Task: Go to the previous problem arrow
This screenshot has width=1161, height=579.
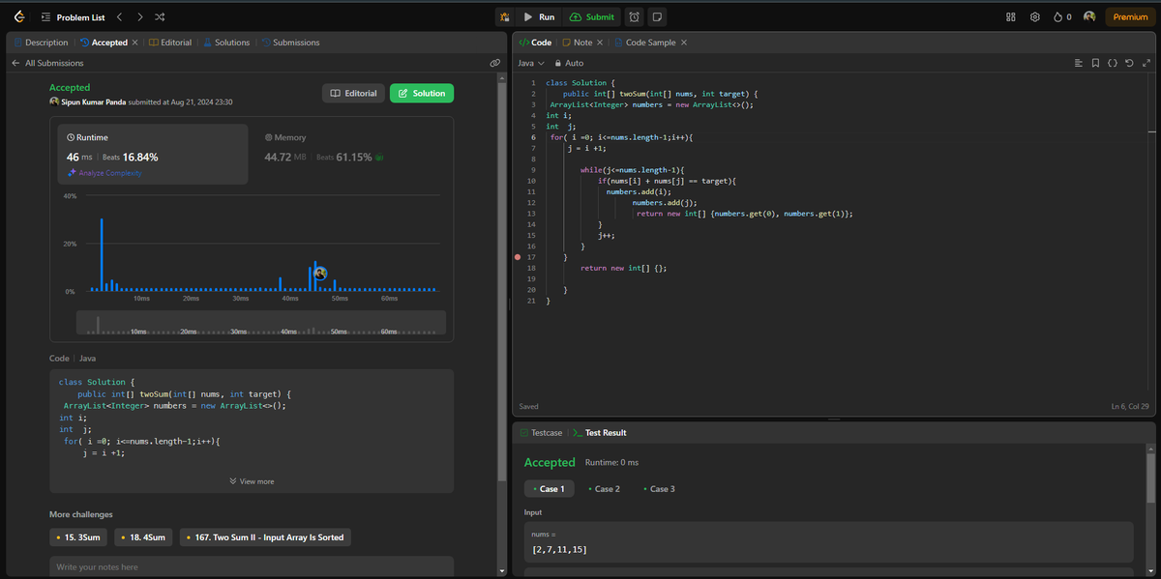Action: pos(118,16)
